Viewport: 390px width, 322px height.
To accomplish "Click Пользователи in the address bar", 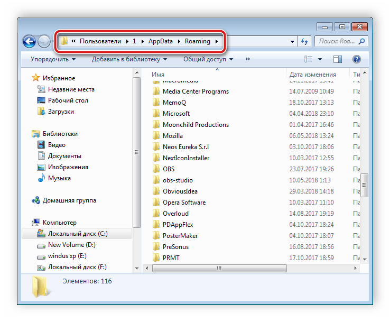I will (100, 41).
